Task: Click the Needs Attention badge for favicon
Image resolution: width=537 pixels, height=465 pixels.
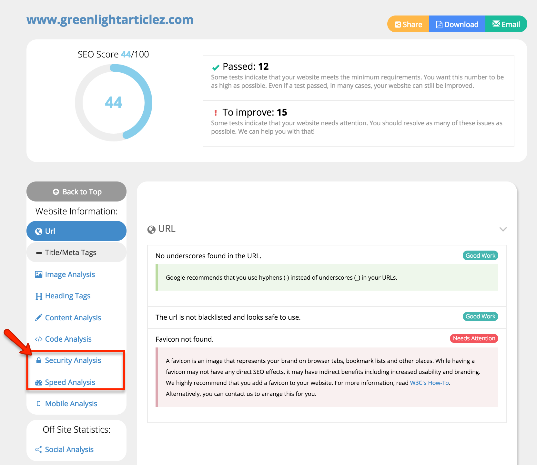Action: click(x=473, y=338)
